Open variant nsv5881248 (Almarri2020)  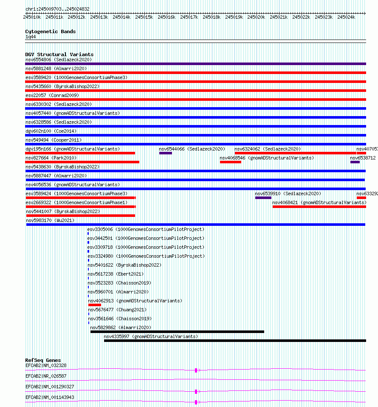click(56, 68)
